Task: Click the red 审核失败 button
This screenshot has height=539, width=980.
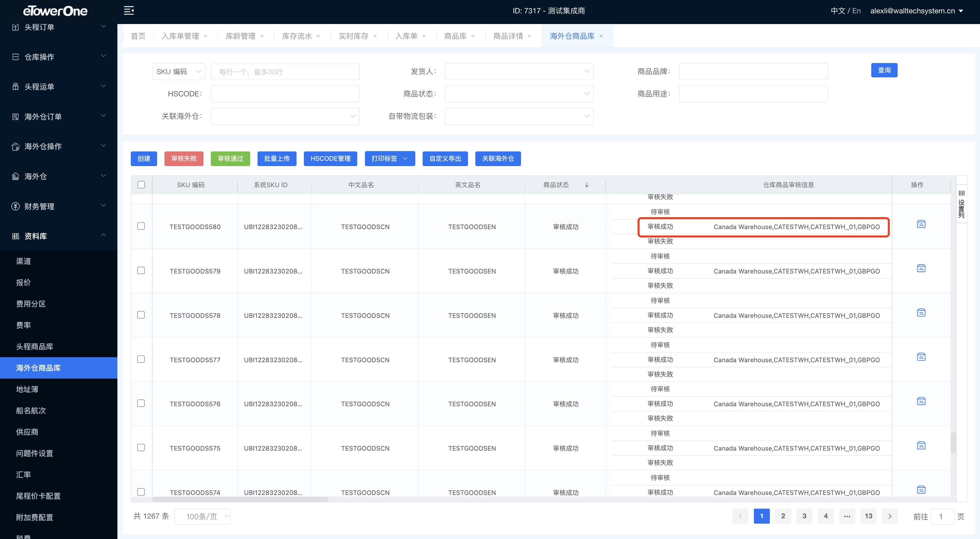Action: [184, 159]
